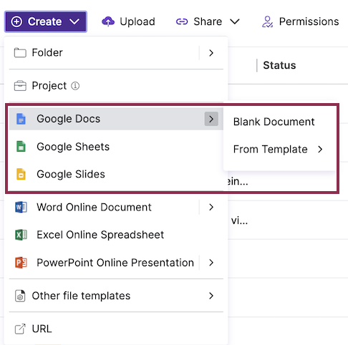Select the URL menu entry
Screen dimensions: 348x345
116,329
